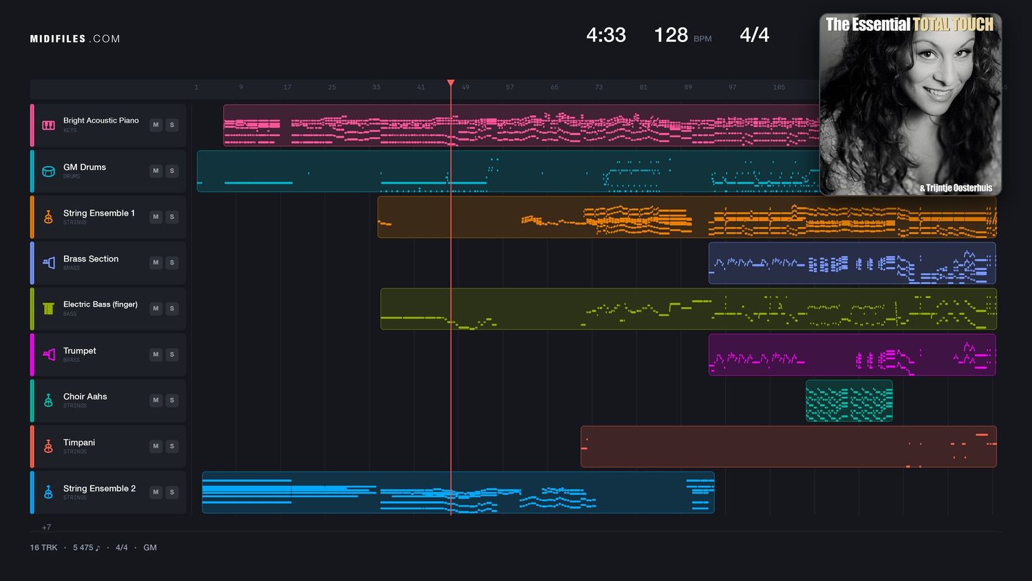Jump to bar 105 on the ruler
This screenshot has height=581, width=1032.
pos(779,87)
